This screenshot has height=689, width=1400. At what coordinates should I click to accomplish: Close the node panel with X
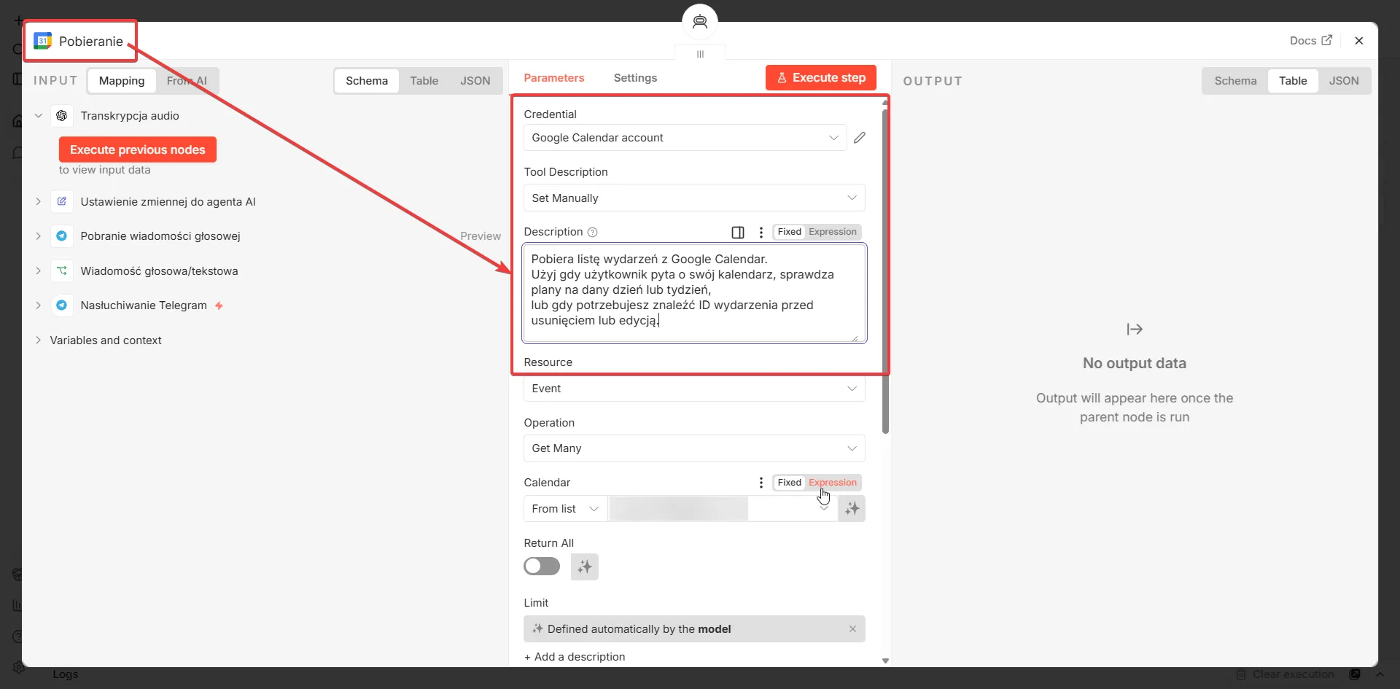[x=1358, y=41]
